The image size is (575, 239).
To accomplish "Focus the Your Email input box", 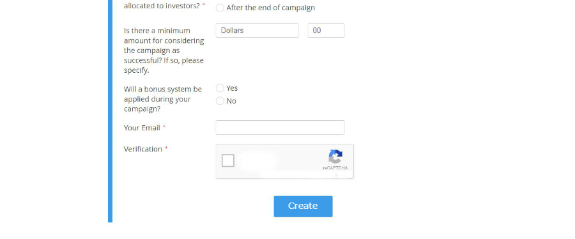I will pyautogui.click(x=280, y=128).
